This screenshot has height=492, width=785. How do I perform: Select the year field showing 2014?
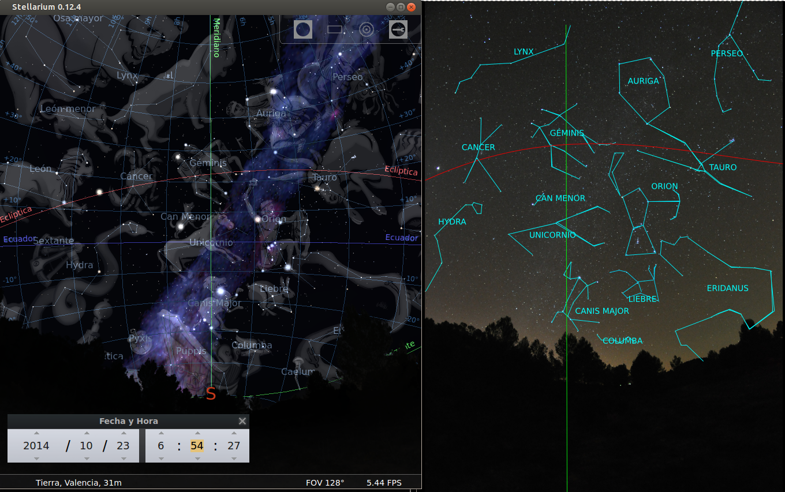(36, 446)
